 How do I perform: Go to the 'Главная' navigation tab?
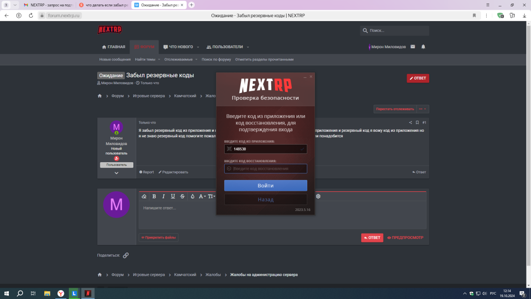pyautogui.click(x=114, y=47)
